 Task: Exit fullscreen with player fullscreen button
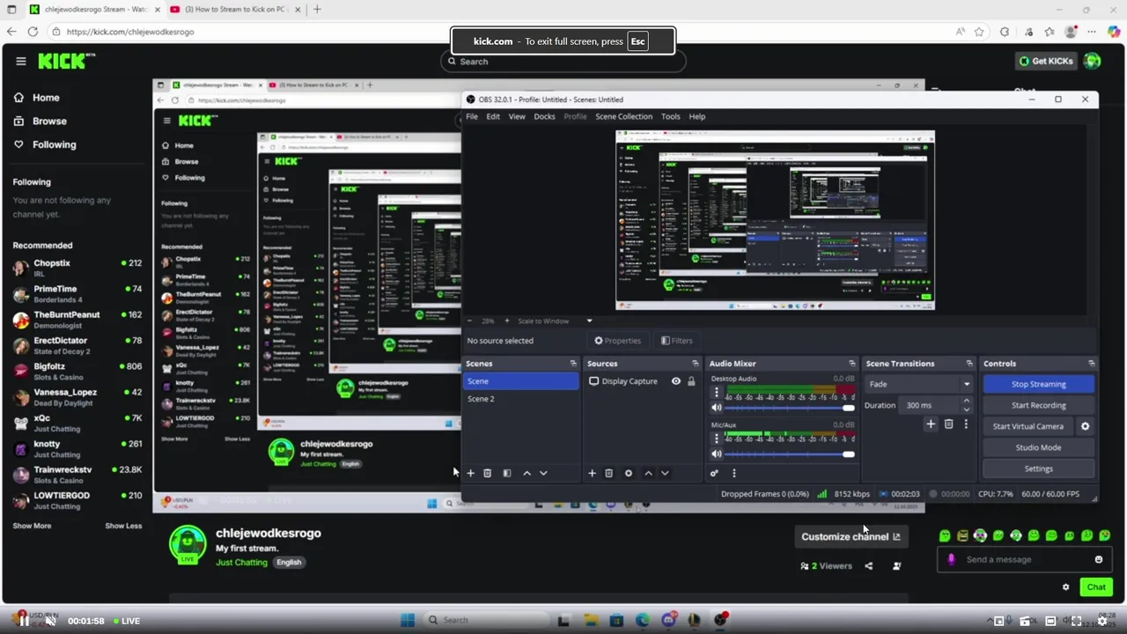click(1076, 621)
